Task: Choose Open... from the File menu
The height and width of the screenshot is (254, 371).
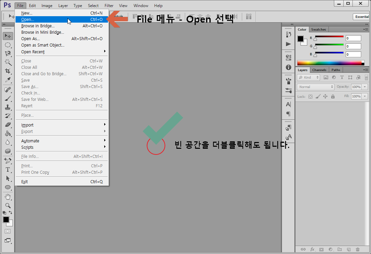Action: click(x=62, y=20)
